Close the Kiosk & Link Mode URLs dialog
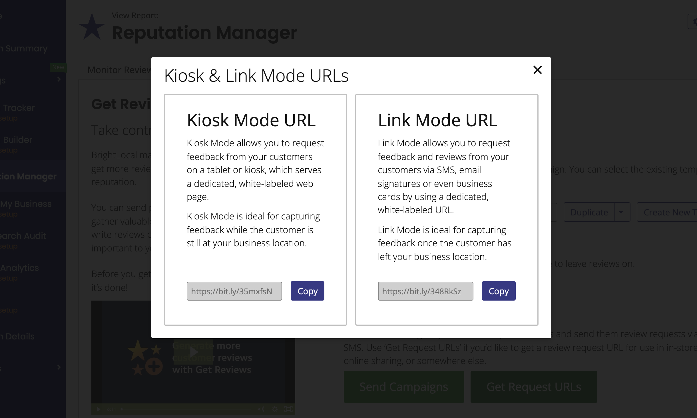Screen dimensions: 697x418 (537, 70)
